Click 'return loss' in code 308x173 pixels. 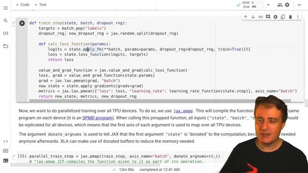click(61, 60)
